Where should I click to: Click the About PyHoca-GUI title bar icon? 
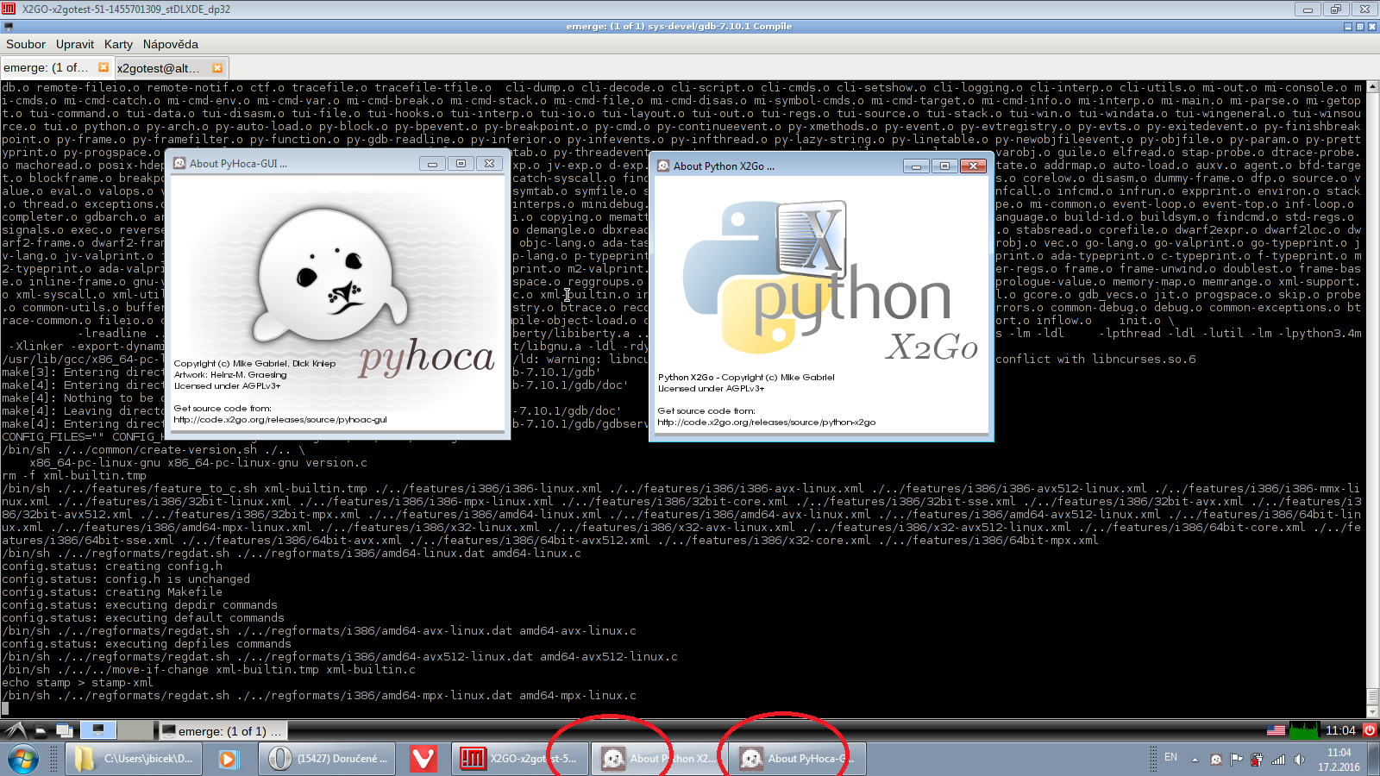(180, 163)
